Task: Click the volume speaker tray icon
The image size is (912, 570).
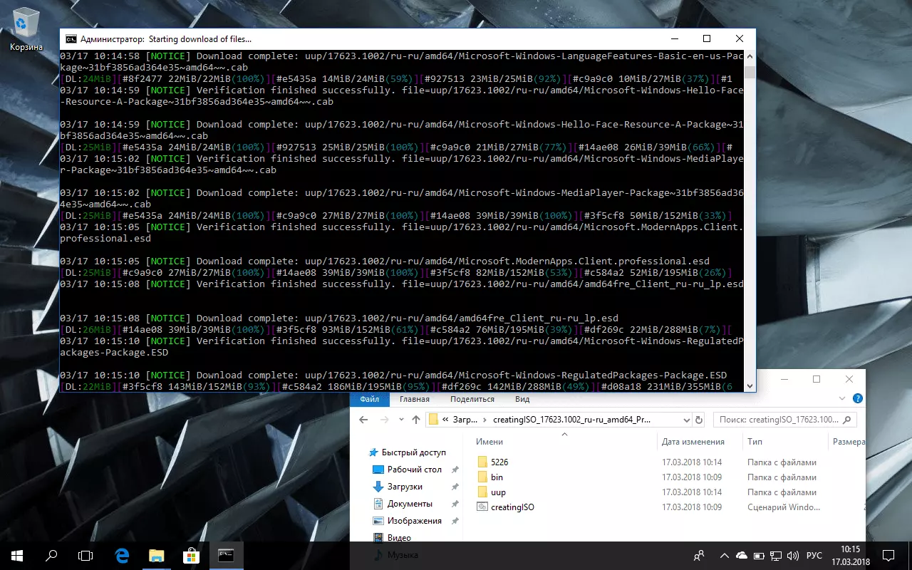Action: pos(793,555)
